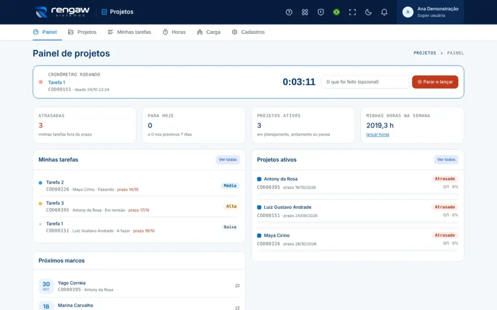The image size is (497, 310).
Task: Click the 30 OUT date badge
Action: [x=46, y=286]
